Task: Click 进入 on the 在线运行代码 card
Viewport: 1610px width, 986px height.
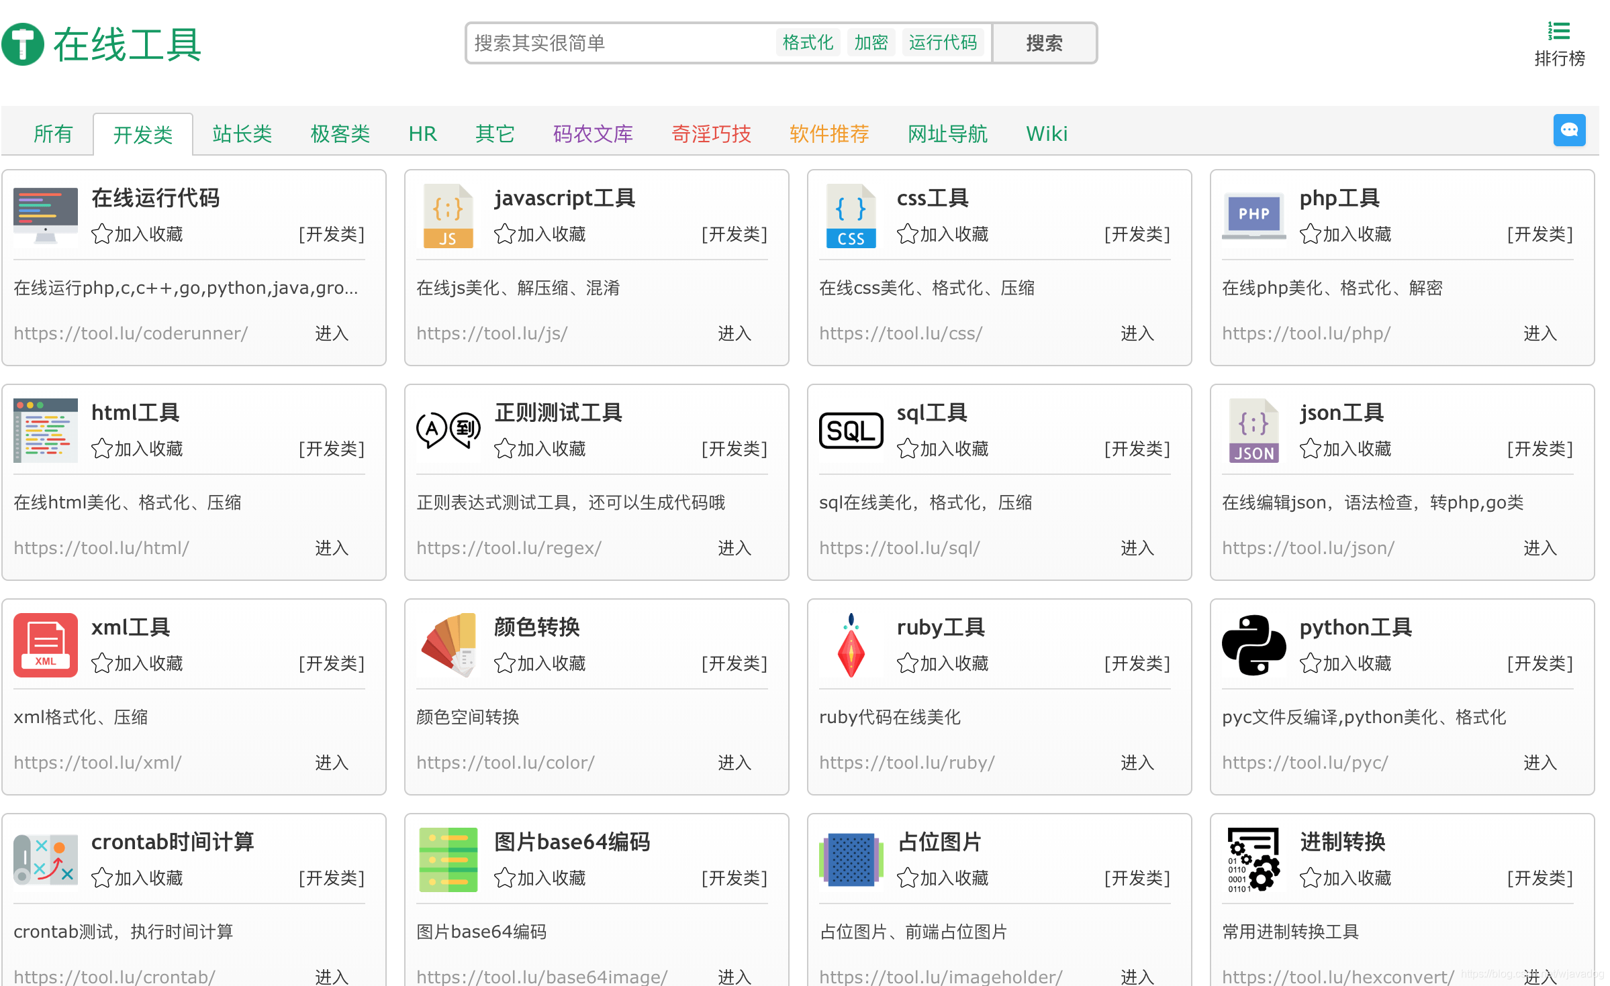Action: click(332, 333)
